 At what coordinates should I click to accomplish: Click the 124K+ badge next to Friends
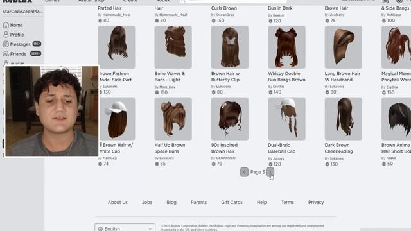tap(36, 53)
